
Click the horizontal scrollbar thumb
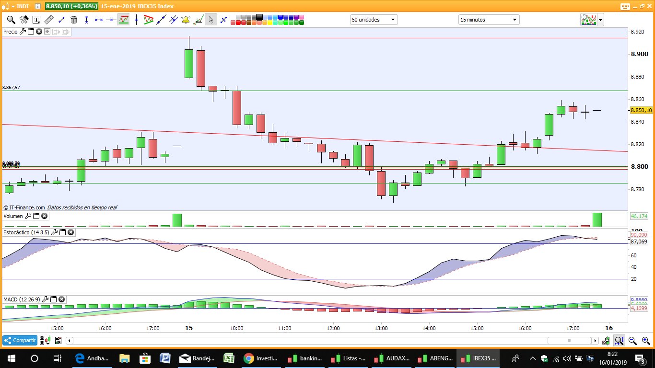click(569, 341)
